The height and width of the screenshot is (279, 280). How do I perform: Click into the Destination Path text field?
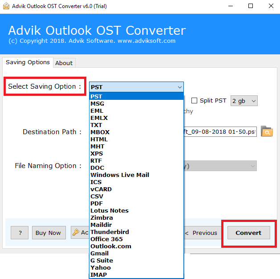[220, 132]
